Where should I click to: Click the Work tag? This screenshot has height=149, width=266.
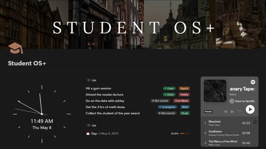(185, 107)
